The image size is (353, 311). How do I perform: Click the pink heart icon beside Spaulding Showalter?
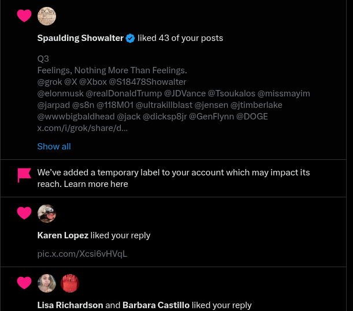(x=24, y=16)
